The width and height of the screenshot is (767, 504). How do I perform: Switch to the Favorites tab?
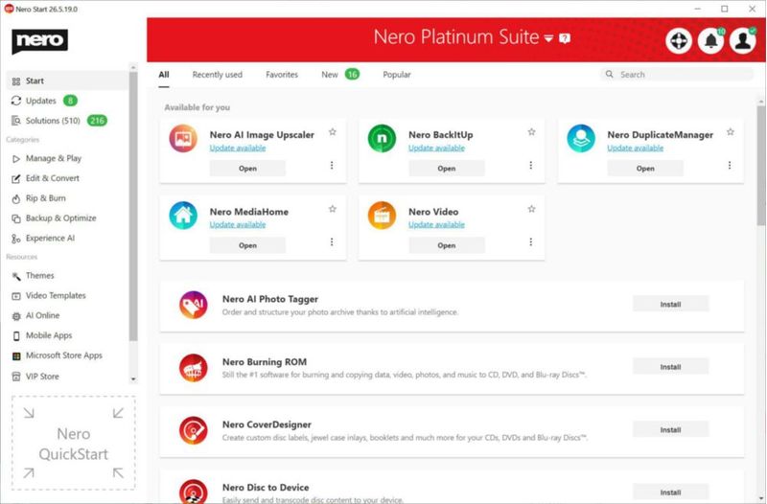point(282,75)
